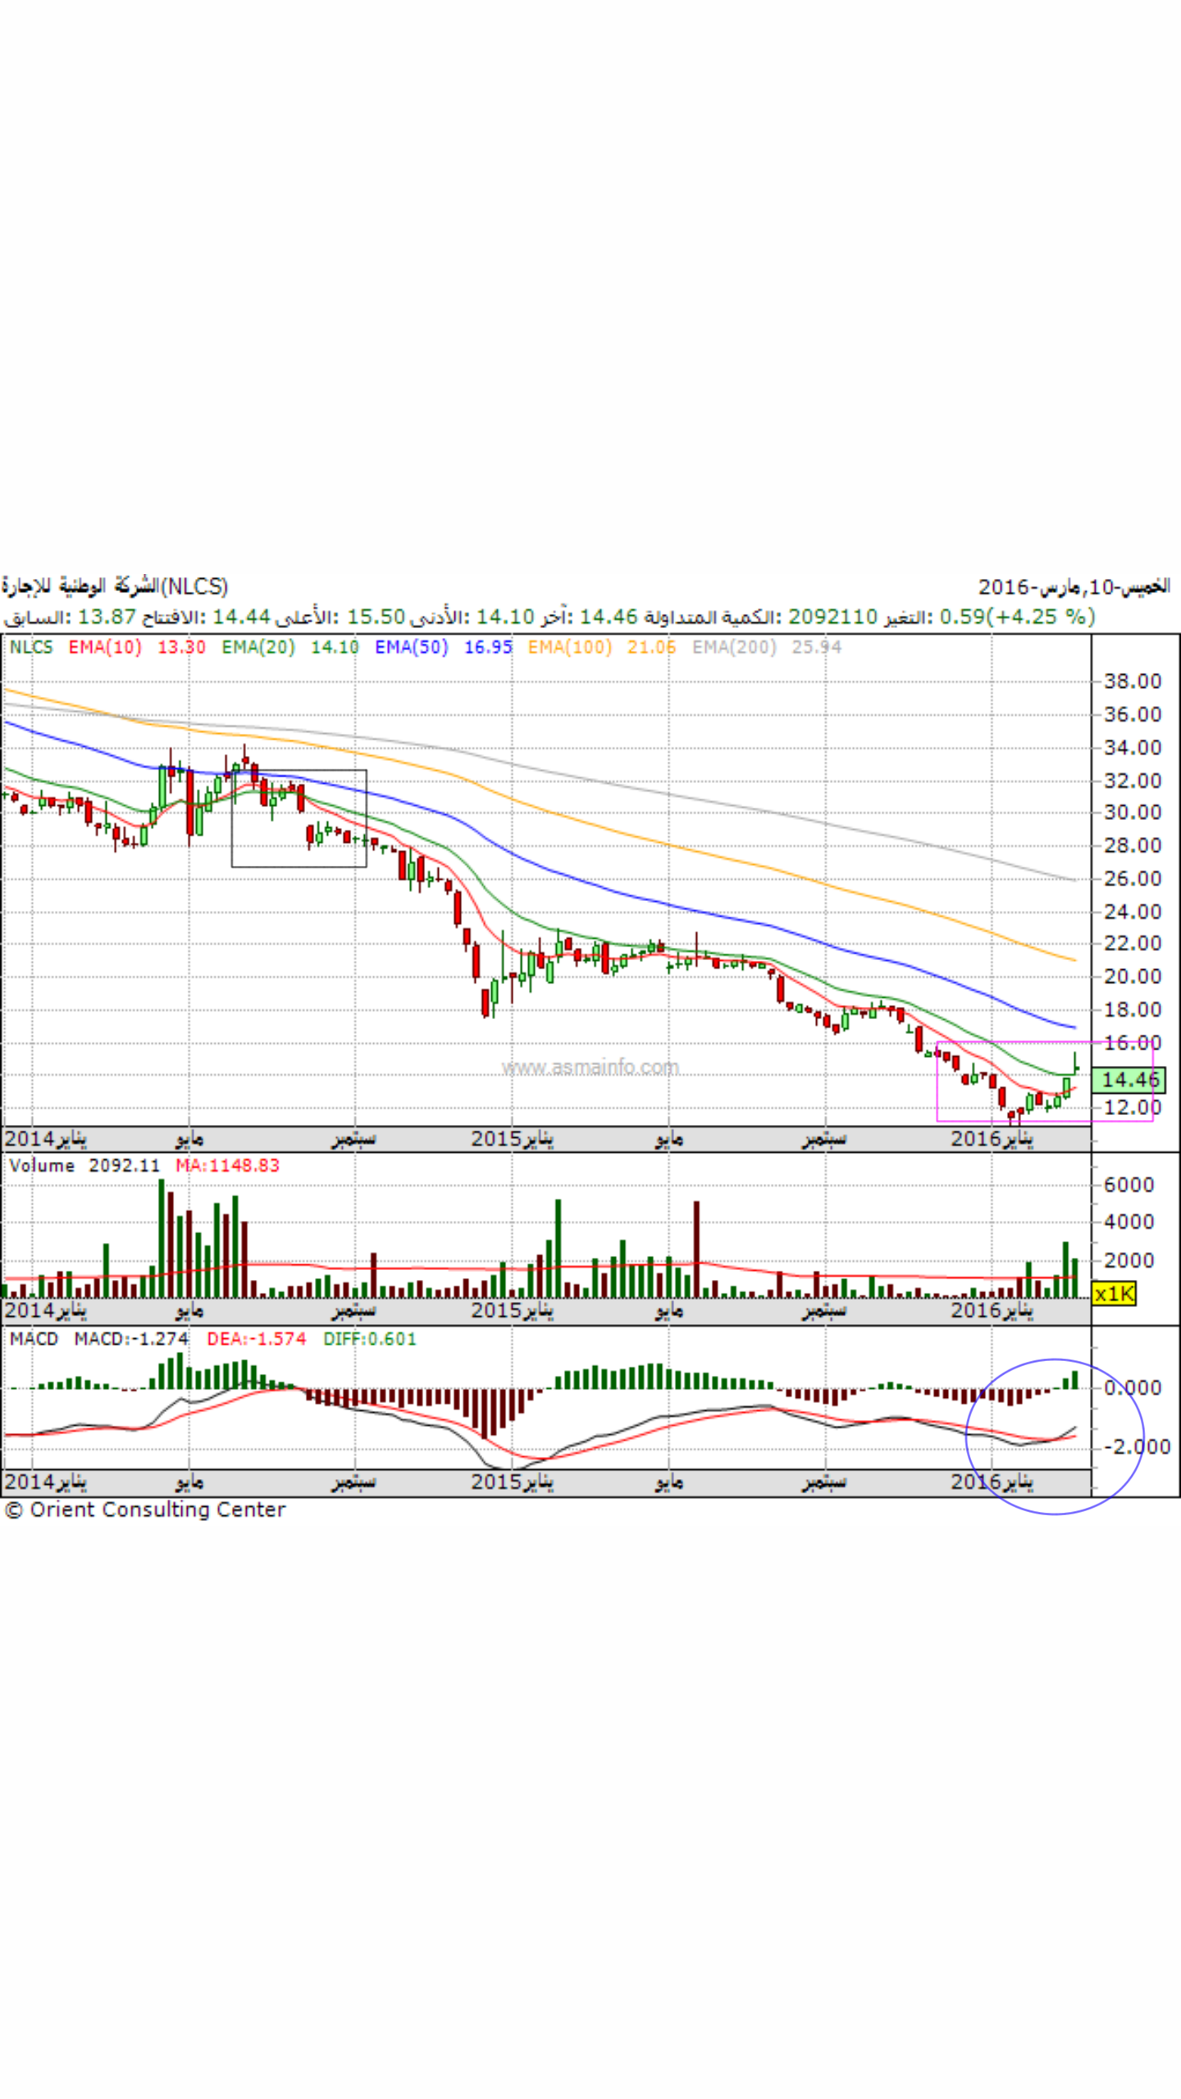Click the 2000 volume axis label

(x=1129, y=1260)
